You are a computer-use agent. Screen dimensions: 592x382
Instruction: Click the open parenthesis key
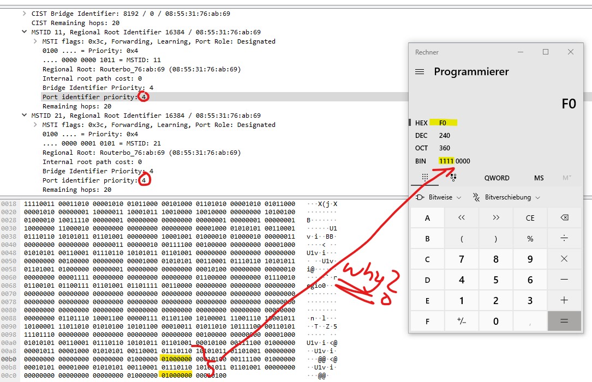[462, 239]
